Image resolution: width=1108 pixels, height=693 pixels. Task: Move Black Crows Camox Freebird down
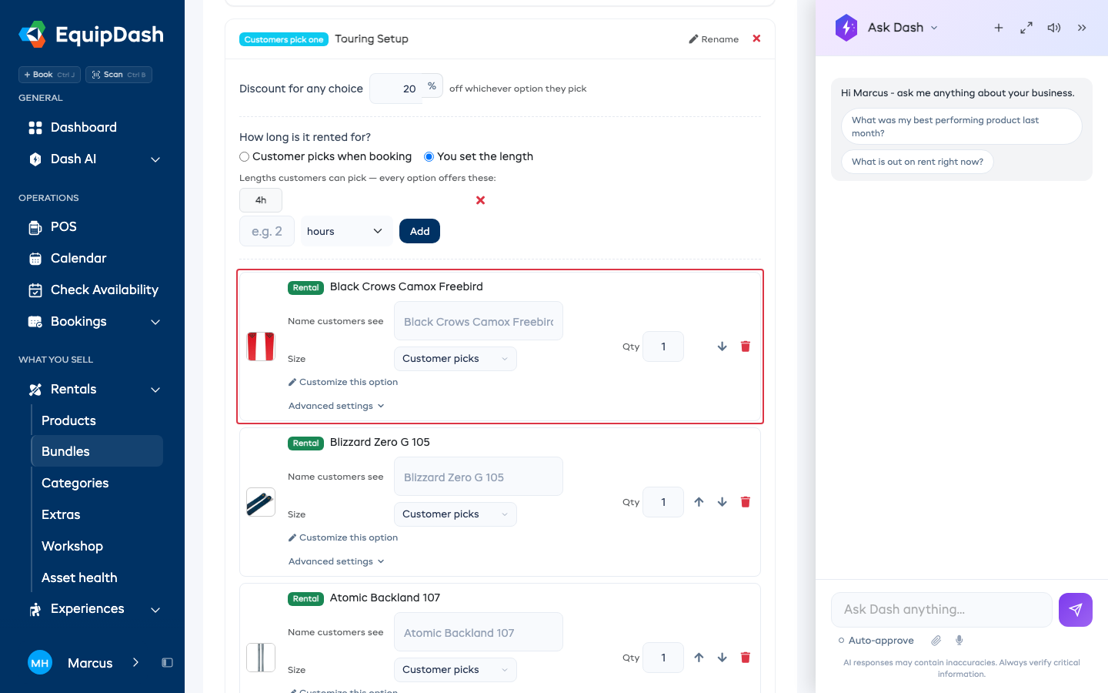(723, 346)
